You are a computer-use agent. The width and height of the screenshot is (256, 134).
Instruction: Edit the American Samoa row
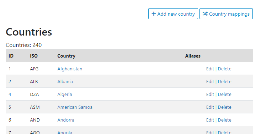click(x=210, y=107)
